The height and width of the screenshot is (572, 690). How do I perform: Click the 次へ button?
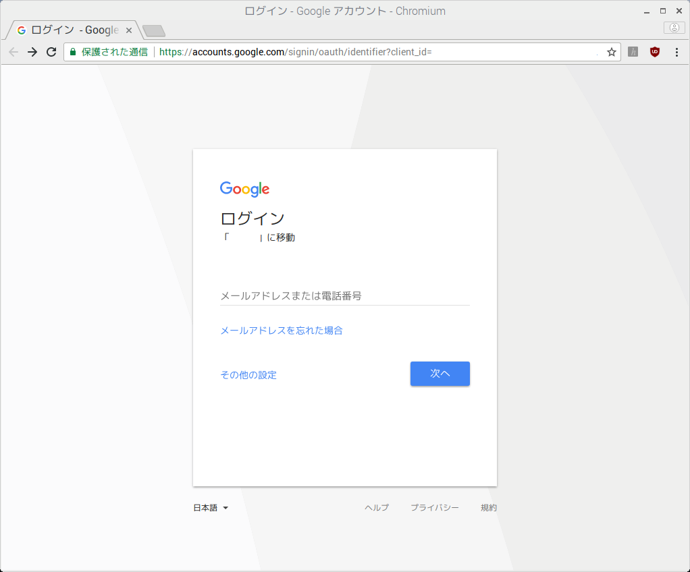click(440, 374)
